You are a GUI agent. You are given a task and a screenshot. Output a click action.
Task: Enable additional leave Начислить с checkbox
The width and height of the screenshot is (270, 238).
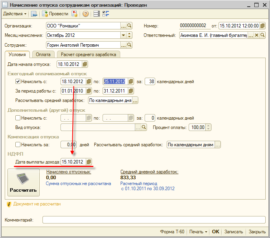click(x=18, y=118)
